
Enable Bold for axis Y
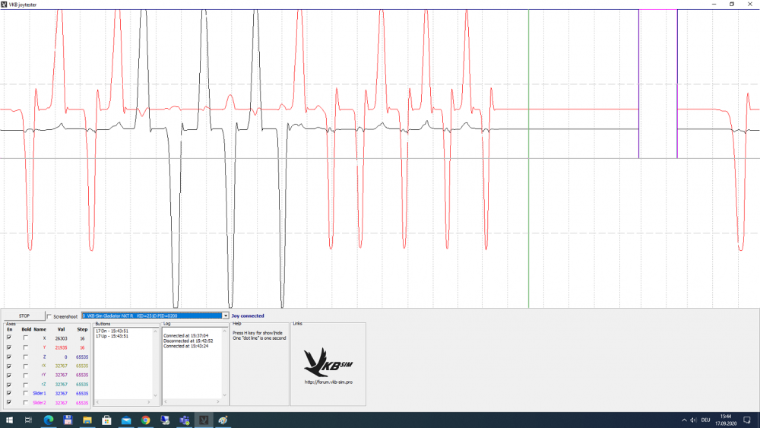click(x=26, y=347)
